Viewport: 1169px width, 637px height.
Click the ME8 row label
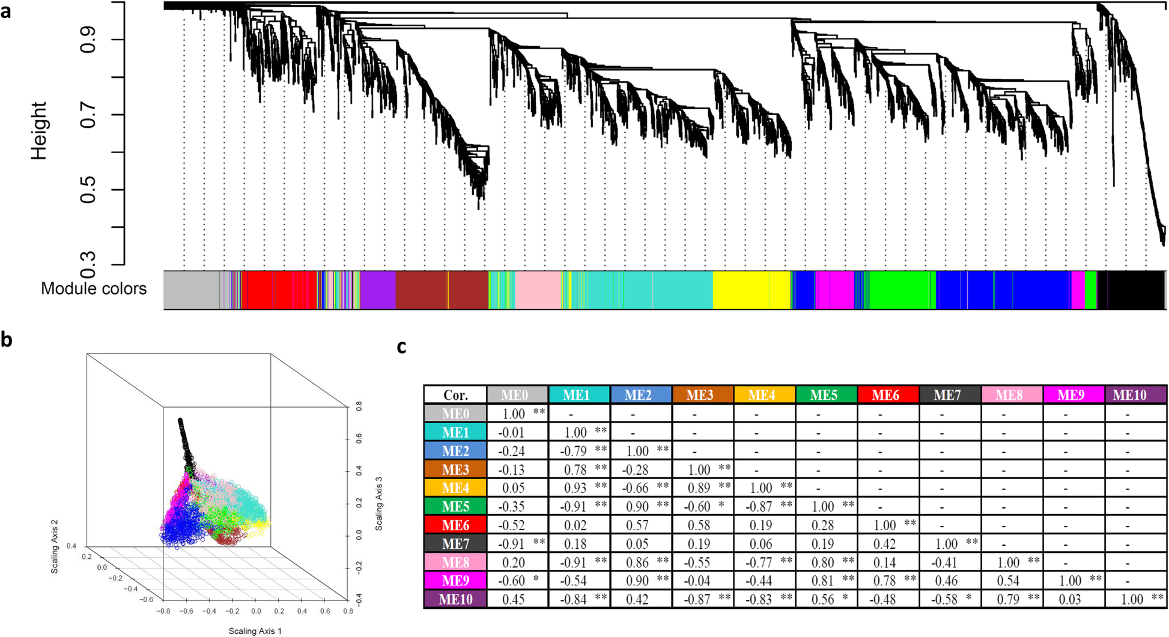tap(455, 562)
